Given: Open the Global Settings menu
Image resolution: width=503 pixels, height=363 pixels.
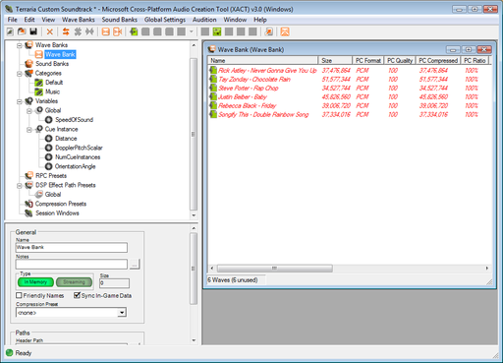Looking at the screenshot, I should [x=165, y=20].
